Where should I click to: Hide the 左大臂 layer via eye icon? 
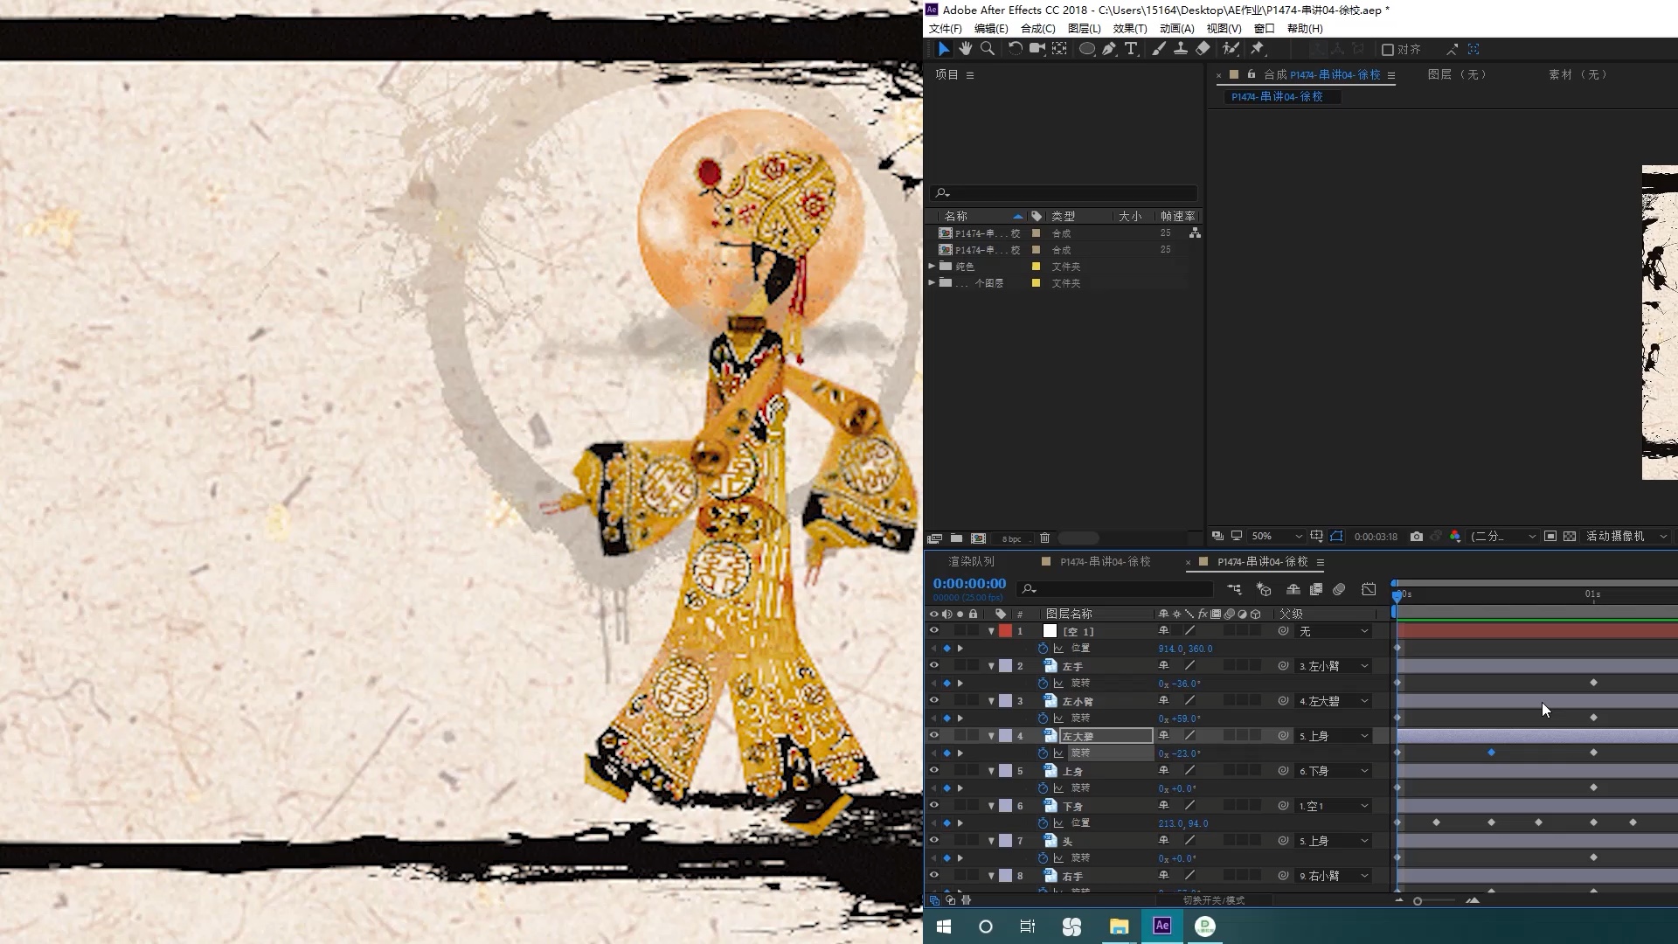point(934,736)
